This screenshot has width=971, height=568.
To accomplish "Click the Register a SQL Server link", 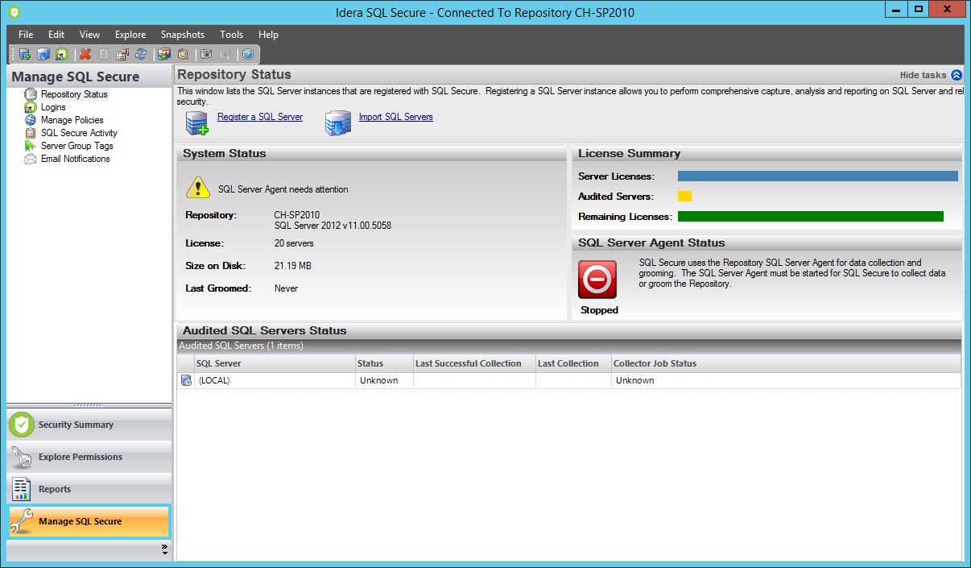I will tap(260, 117).
